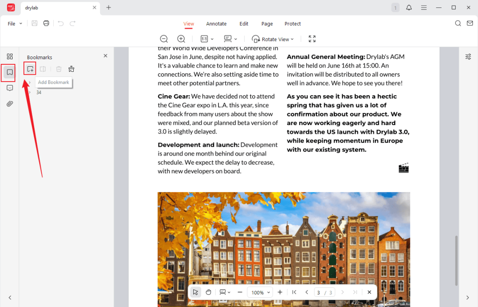This screenshot has width=478, height=307.
Task: Enter full screen view mode
Action: tap(312, 39)
